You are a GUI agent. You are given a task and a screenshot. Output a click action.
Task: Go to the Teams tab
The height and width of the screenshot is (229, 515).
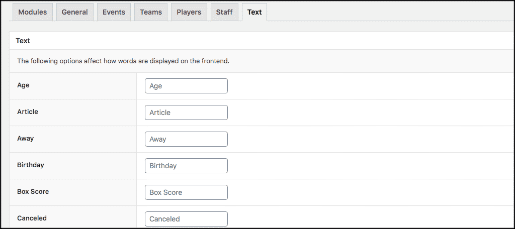pos(151,12)
